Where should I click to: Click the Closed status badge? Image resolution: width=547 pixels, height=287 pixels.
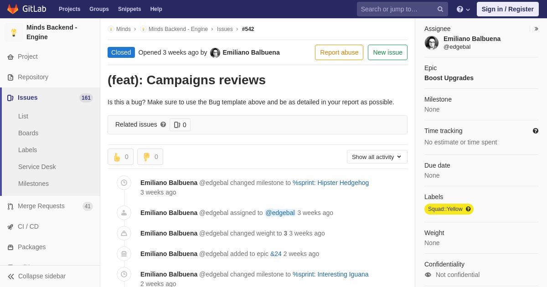click(x=121, y=52)
